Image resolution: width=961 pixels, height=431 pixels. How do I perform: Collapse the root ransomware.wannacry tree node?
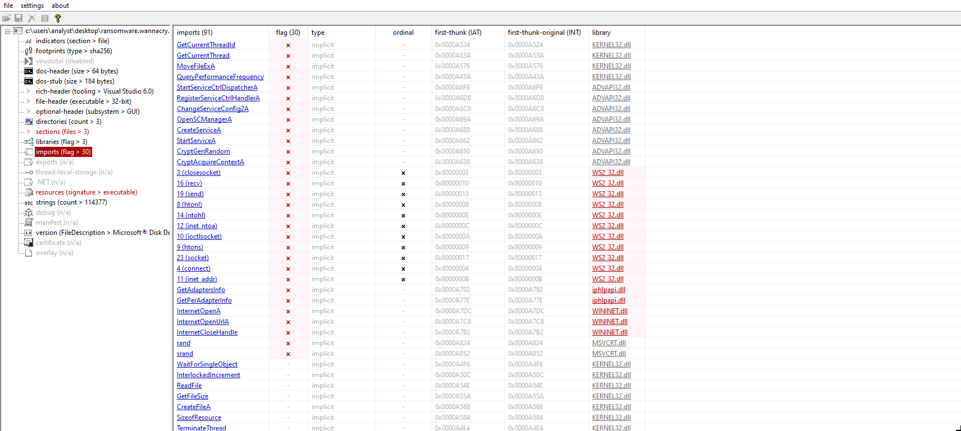tap(8, 31)
